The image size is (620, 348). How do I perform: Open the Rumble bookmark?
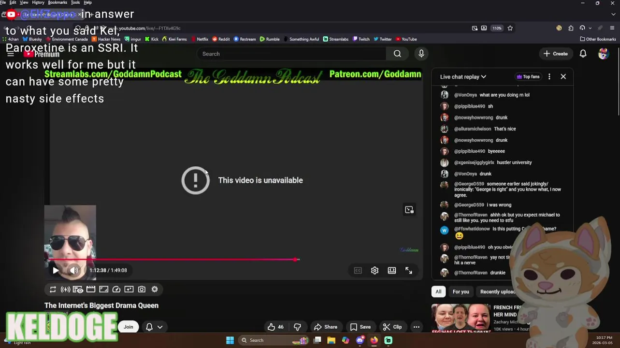pyautogui.click(x=270, y=39)
